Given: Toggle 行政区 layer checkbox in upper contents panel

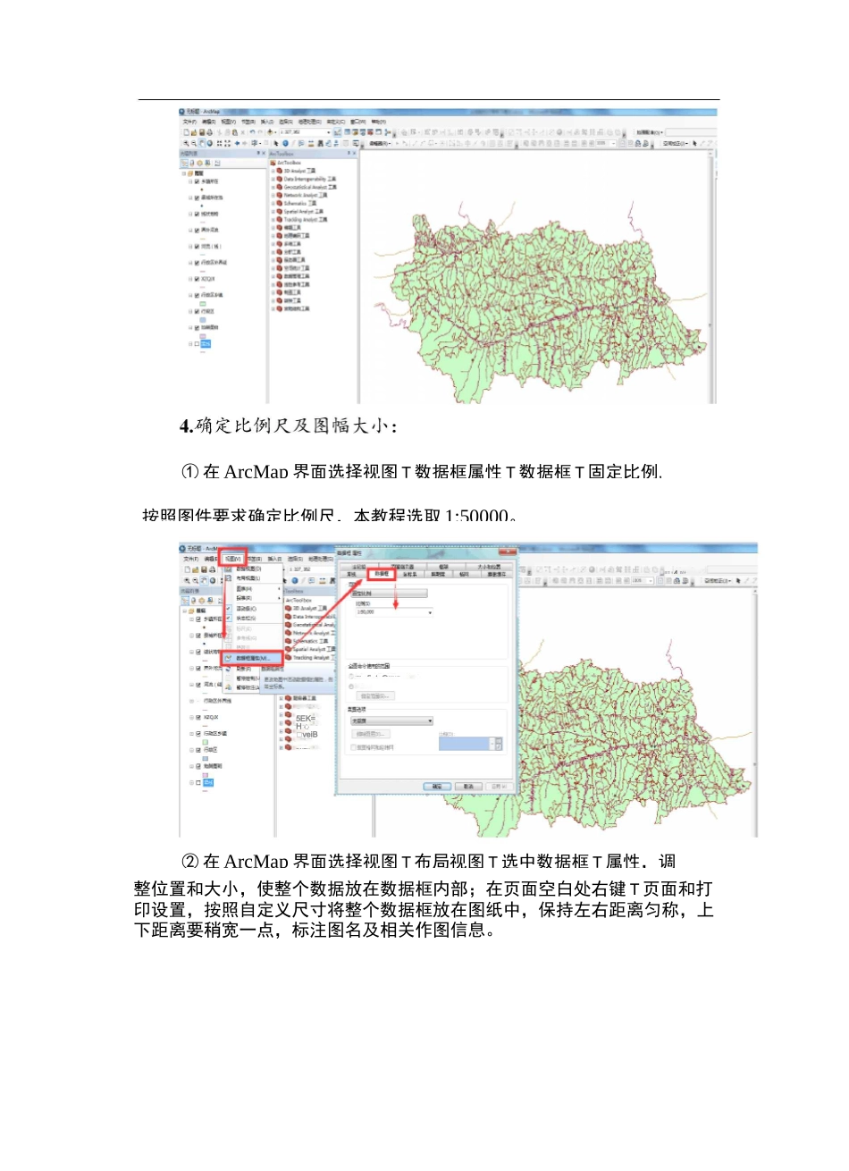Looking at the screenshot, I should coord(197,311).
